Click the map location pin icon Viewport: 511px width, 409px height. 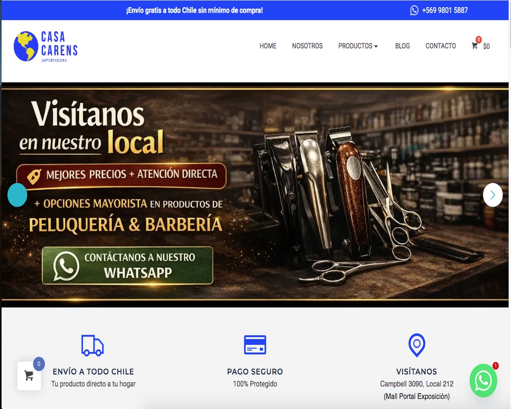(417, 345)
